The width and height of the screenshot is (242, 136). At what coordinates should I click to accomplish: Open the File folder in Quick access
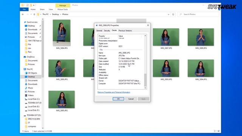pyautogui.click(x=29, y=45)
